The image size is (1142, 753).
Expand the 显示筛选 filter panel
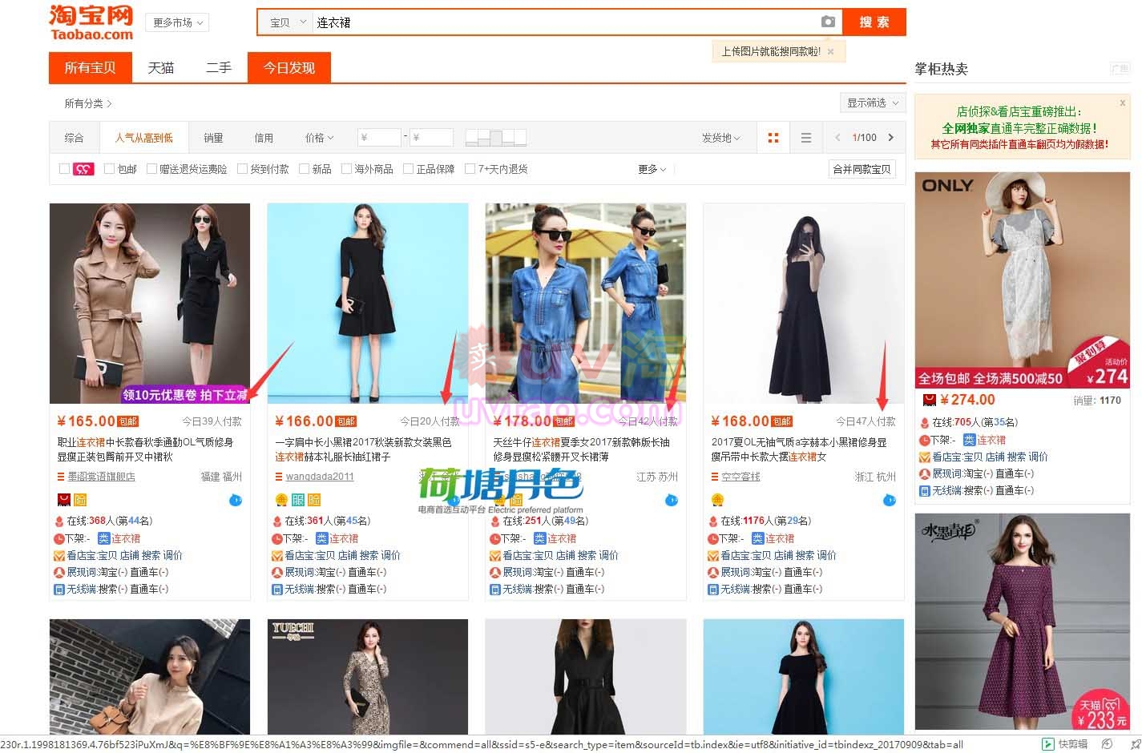coord(873,103)
